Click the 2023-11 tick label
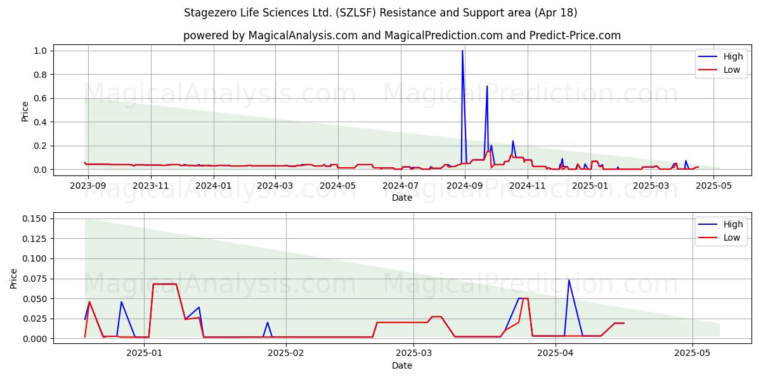Viewport: 761px width, 380px height. (x=151, y=186)
